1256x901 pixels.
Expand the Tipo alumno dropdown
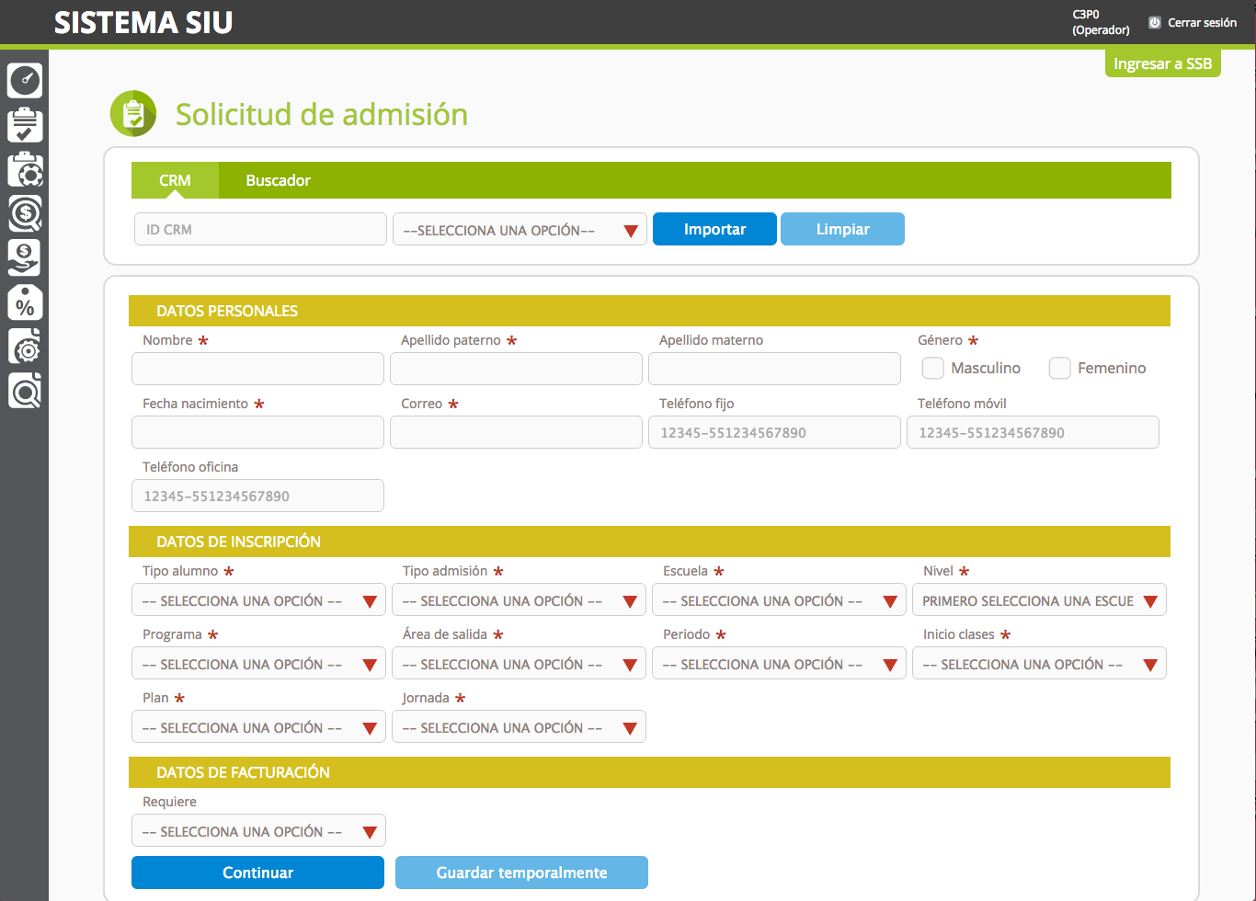coord(258,600)
